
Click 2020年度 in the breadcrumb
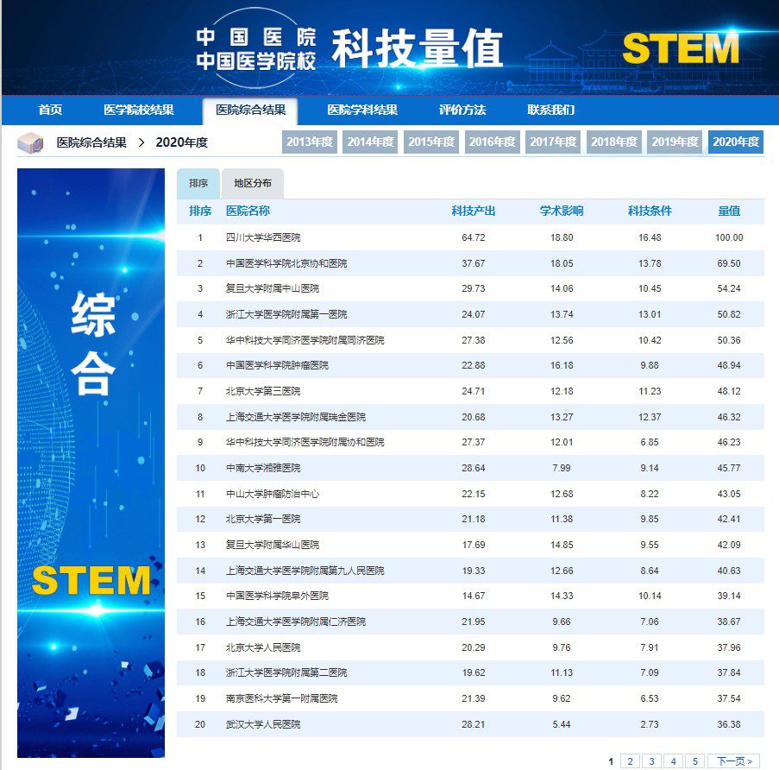(x=182, y=142)
